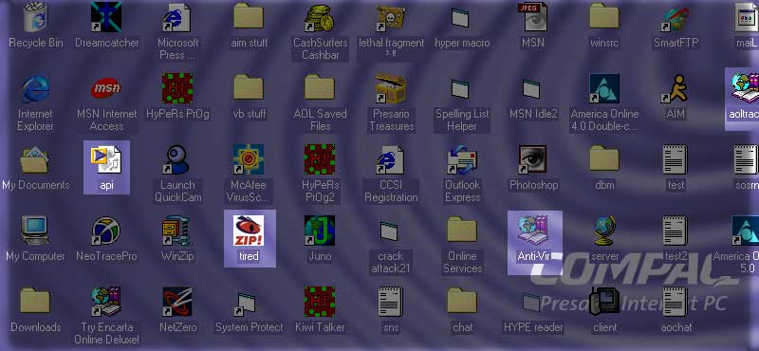Click the "SmartFTP" label text
759x351 pixels.
(x=676, y=43)
